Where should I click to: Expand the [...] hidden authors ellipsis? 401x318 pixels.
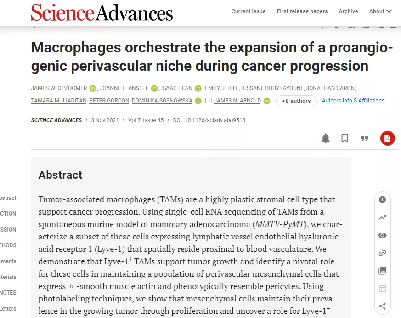coord(209,101)
